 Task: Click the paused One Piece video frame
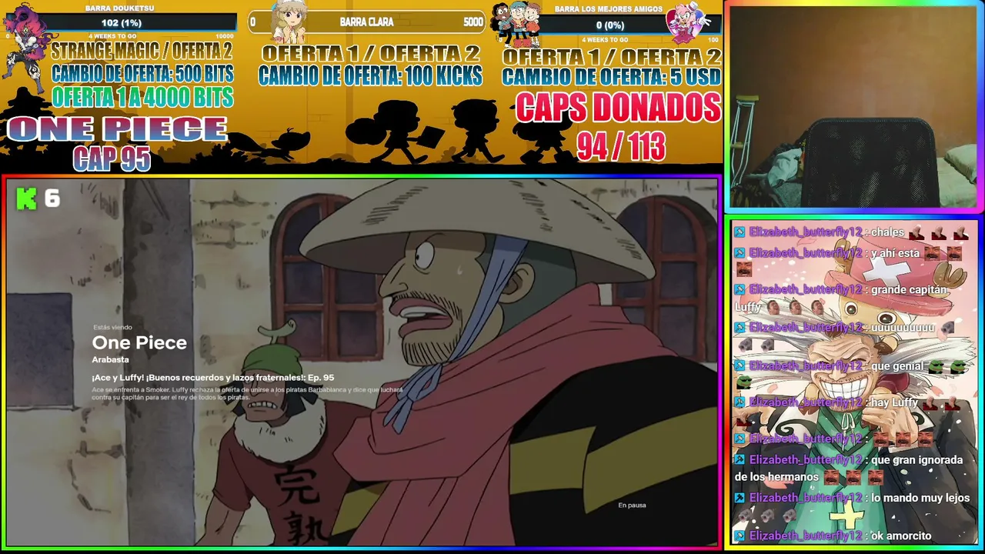(x=362, y=362)
